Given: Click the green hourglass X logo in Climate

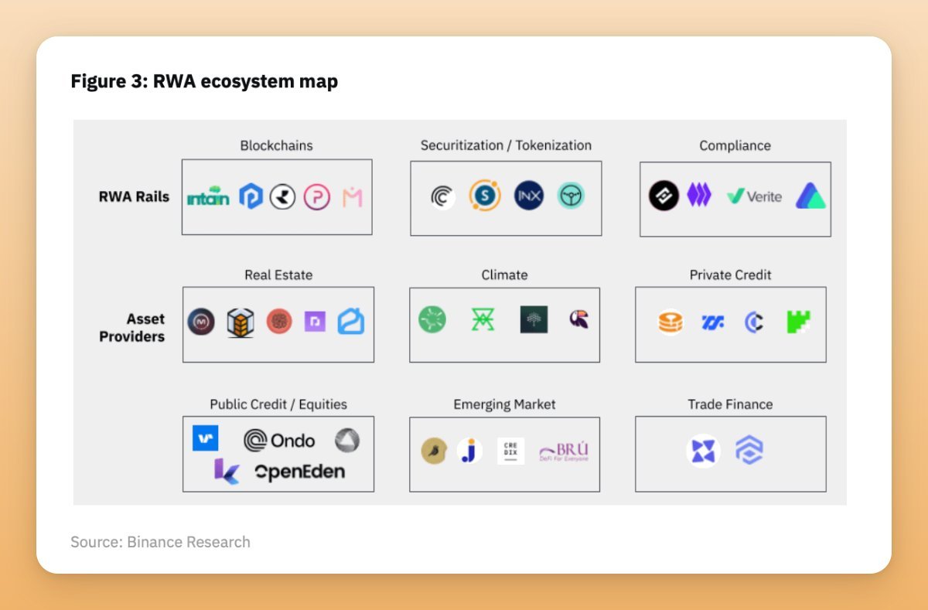Looking at the screenshot, I should click(x=483, y=319).
